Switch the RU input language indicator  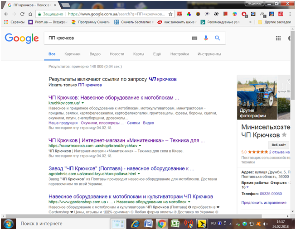pyautogui.click(x=214, y=223)
